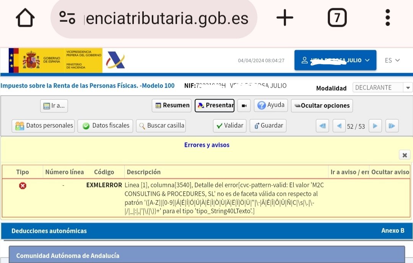The height and width of the screenshot is (263, 413).
Task: Click the red error icon in row
Action: pyautogui.click(x=23, y=186)
